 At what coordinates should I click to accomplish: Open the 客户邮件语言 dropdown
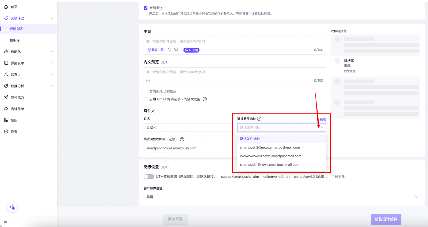(282, 197)
